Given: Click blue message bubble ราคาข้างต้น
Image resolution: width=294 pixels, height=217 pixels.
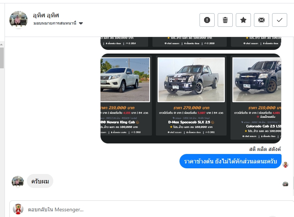Looking at the screenshot, I should pos(231,161).
